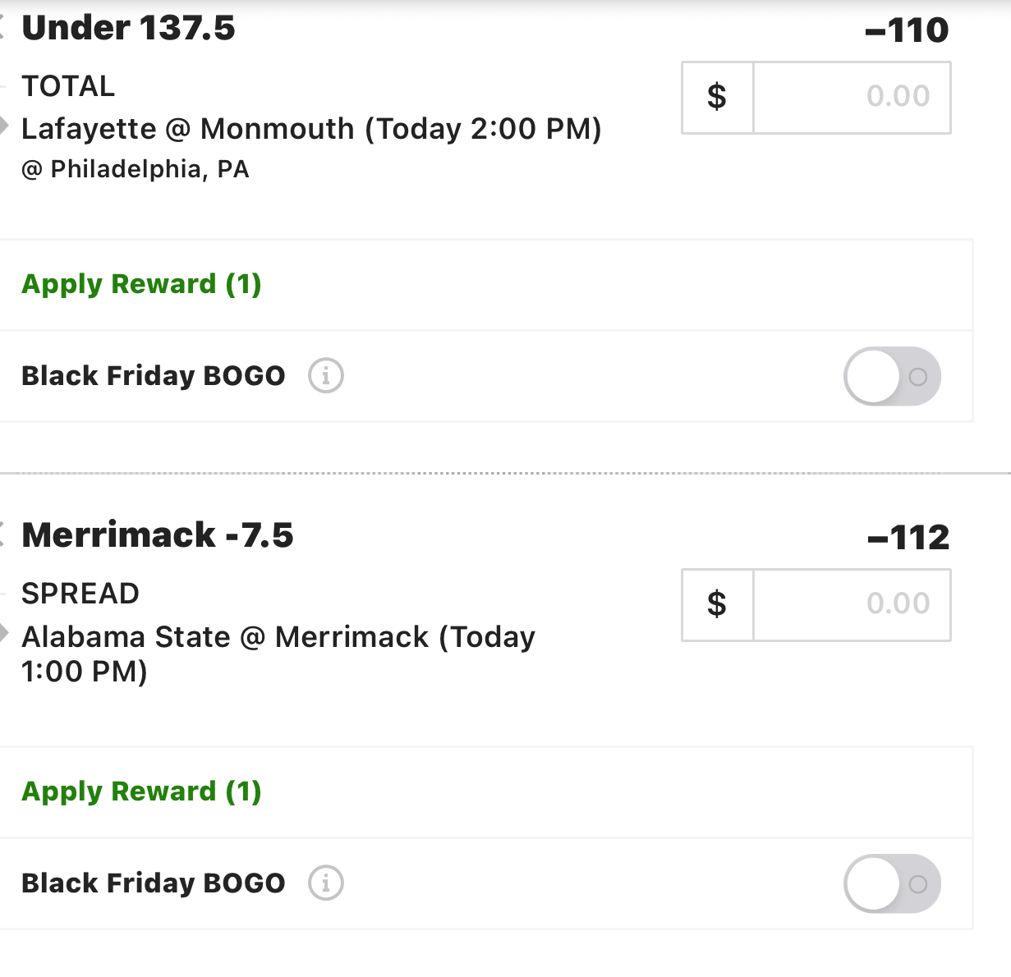The image size is (1011, 977).
Task: Remove the Merrimack -7.5 bet with X
Action: (x=2, y=535)
